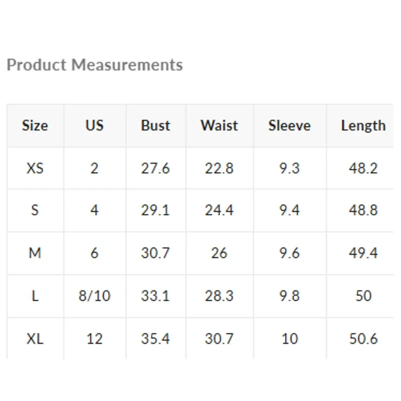Viewport: 401px width, 401px height.
Task: Select the 48.2 length cell for XS
Action: coord(363,168)
